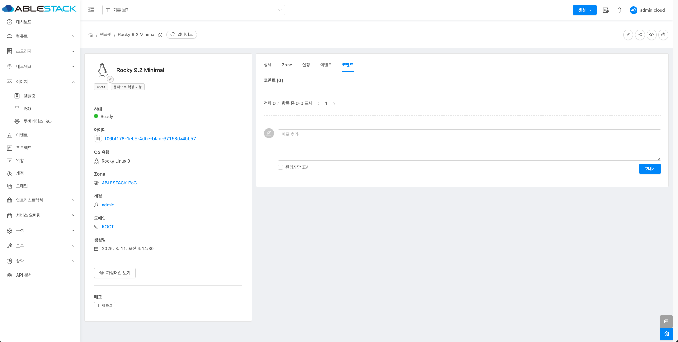Expand the 도구 menu
The height and width of the screenshot is (342, 678).
pyautogui.click(x=40, y=246)
